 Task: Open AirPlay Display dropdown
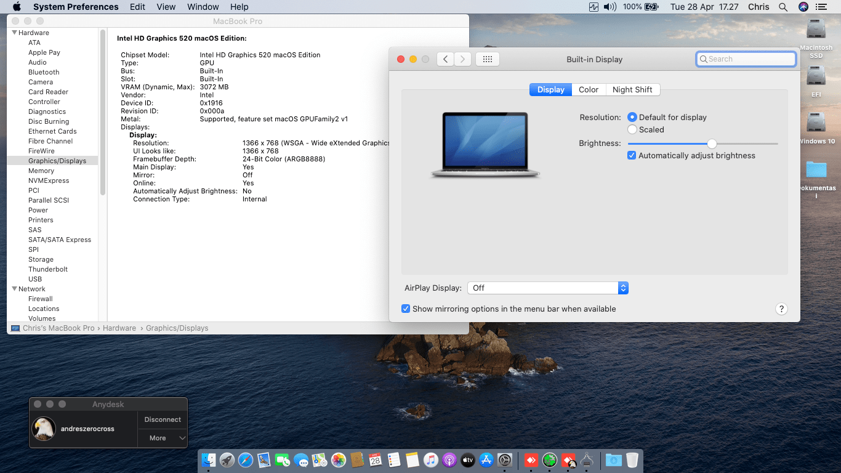(548, 288)
